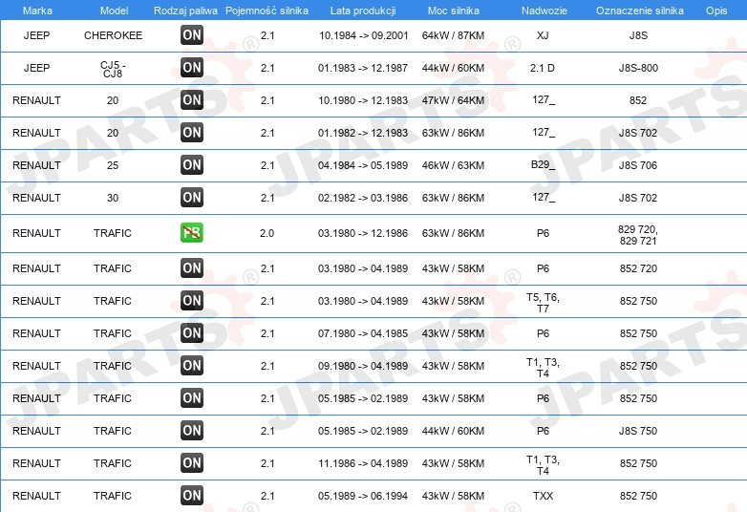Click the 47kW / 64KM power value
The height and width of the screenshot is (512, 747).
[x=453, y=100]
